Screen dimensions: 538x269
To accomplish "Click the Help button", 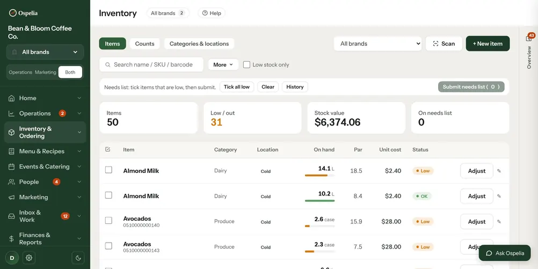I will pyautogui.click(x=212, y=13).
